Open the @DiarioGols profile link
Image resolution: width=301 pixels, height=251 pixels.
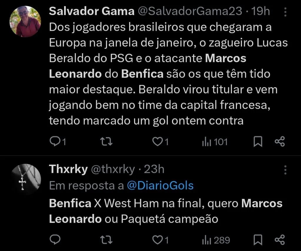(x=160, y=185)
